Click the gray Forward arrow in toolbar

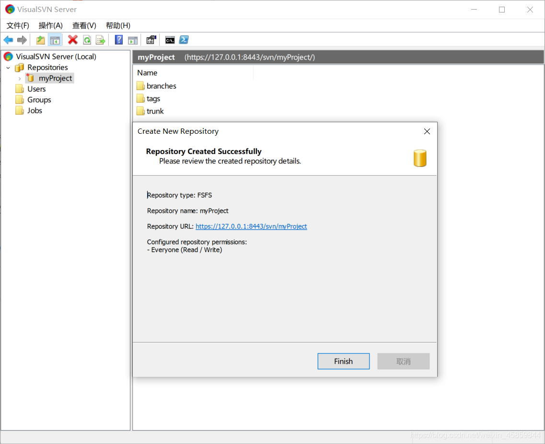[x=22, y=40]
